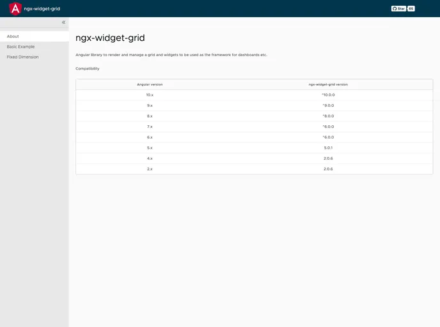Select the 2.0.6 cell in 2.x row
Viewport: 440px width, 327px height.
[328, 169]
